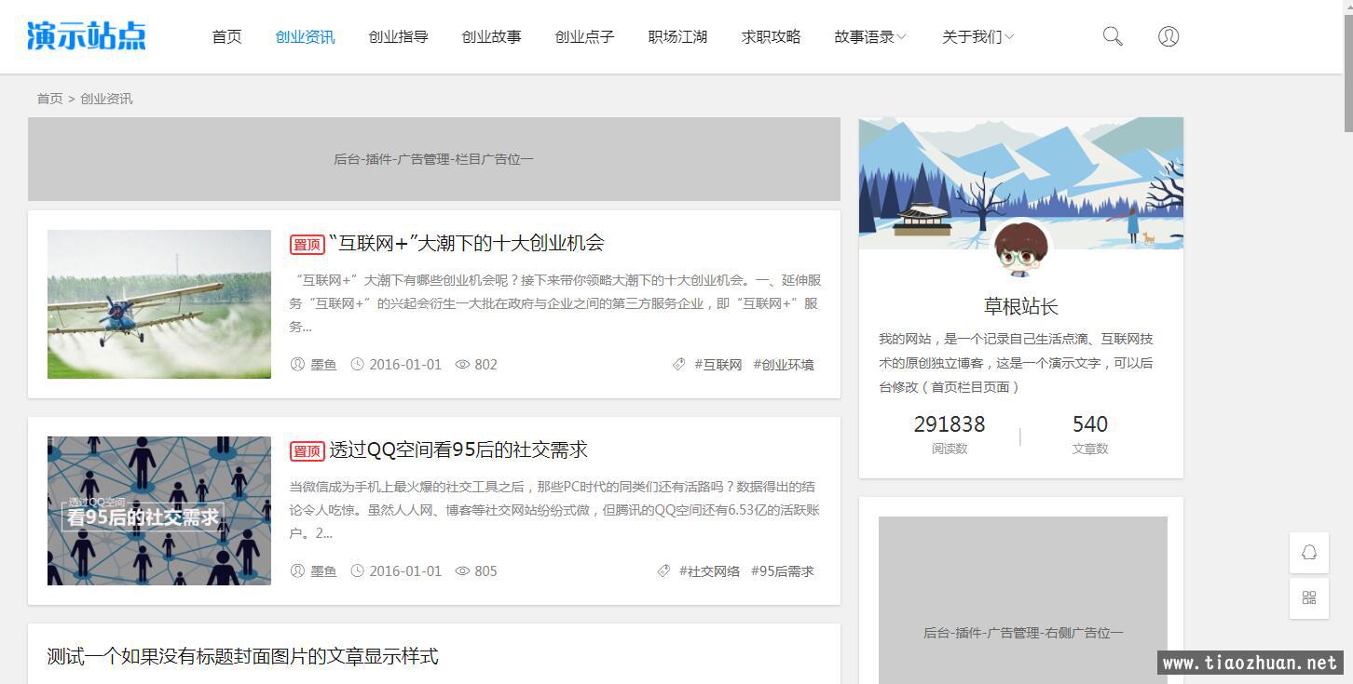Go to the 创业指导 nav item
This screenshot has width=1353, height=684.
tap(398, 37)
